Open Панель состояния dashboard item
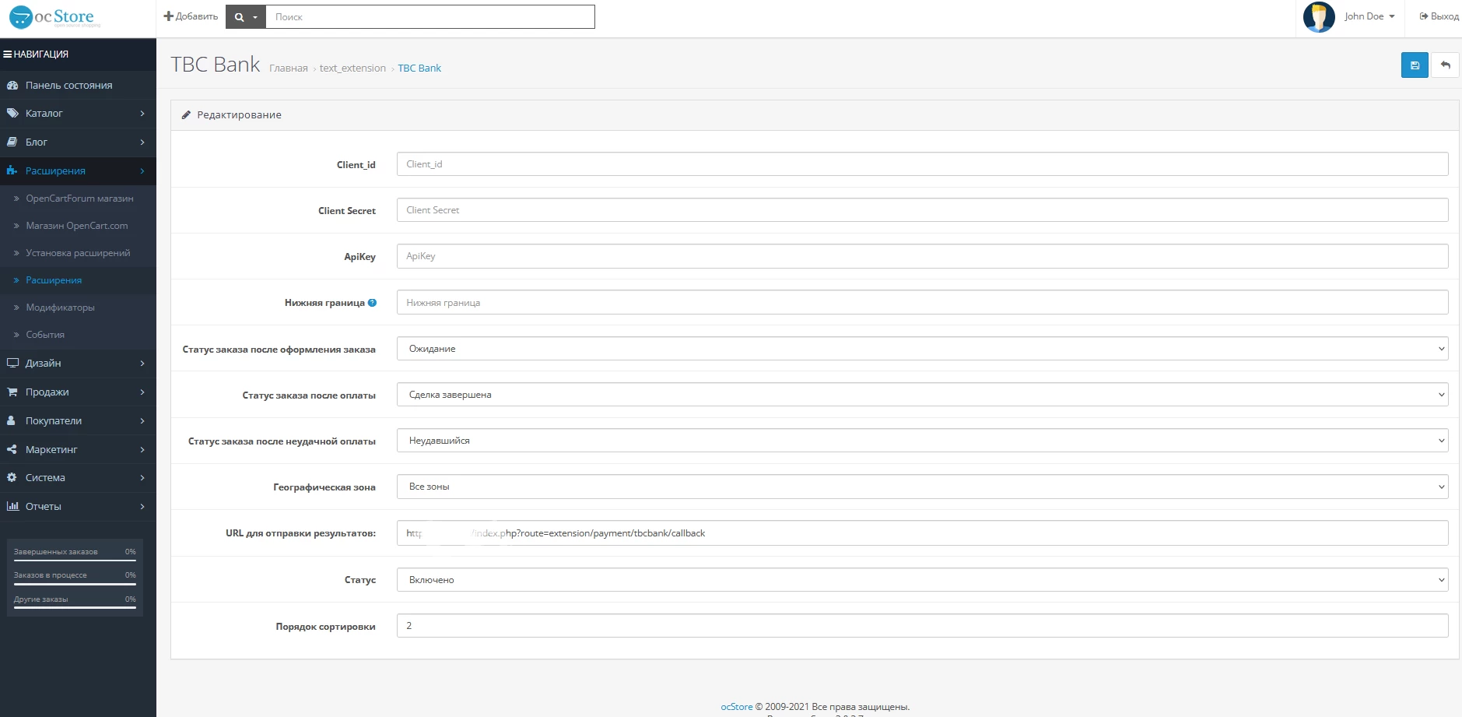Viewport: 1462px width, 717px height. pyautogui.click(x=78, y=86)
